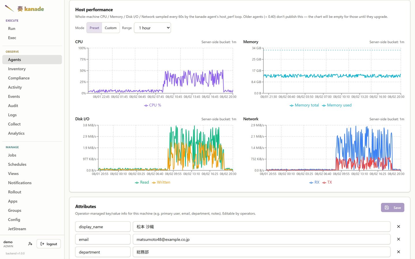Click the Save attributes button
This screenshot has width=415, height=259.
pos(393,207)
